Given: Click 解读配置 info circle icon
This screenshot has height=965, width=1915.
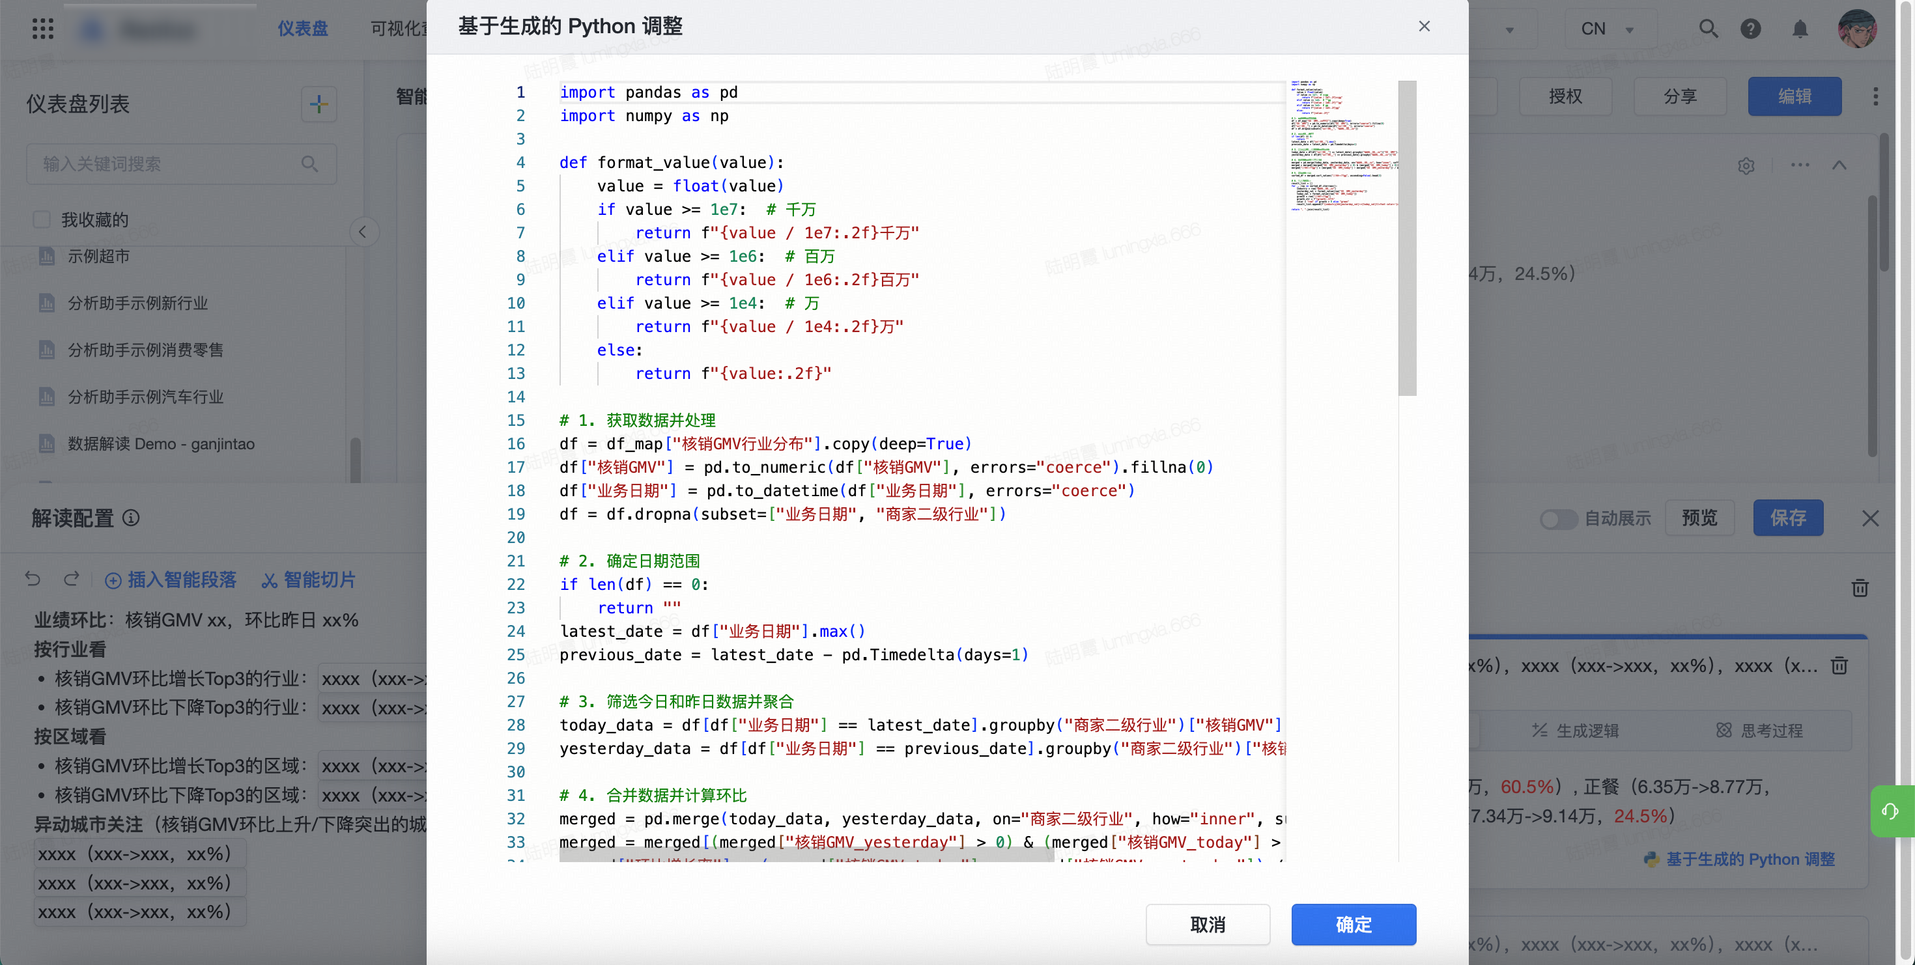Looking at the screenshot, I should click(131, 518).
